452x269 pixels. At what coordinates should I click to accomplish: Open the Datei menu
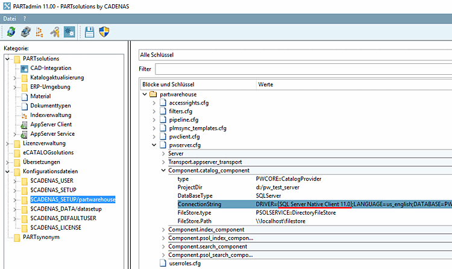(10, 19)
